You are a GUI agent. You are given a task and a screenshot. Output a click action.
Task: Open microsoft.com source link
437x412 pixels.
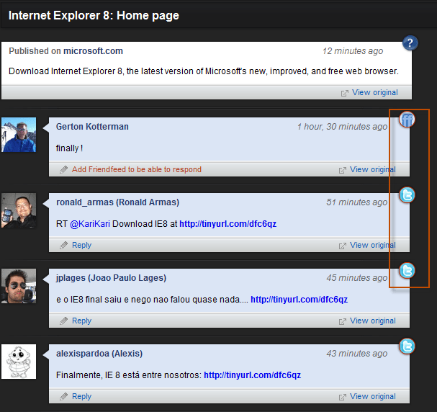click(93, 51)
